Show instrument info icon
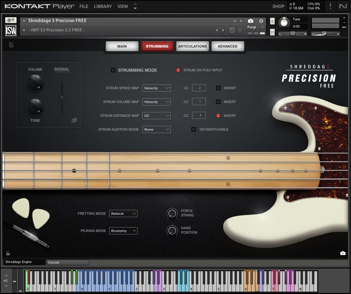The width and height of the screenshot is (351, 294). point(261,21)
